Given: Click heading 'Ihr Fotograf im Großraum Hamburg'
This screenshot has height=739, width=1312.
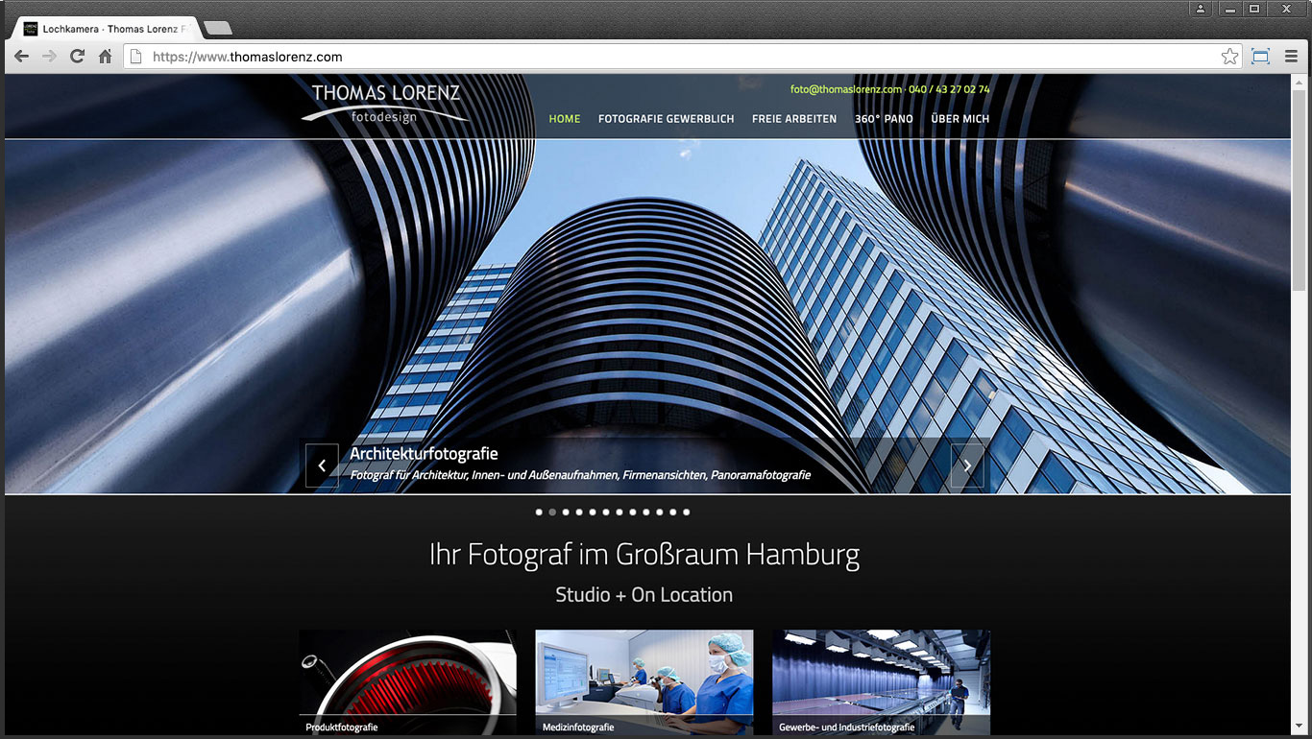Looking at the screenshot, I should (x=644, y=555).
